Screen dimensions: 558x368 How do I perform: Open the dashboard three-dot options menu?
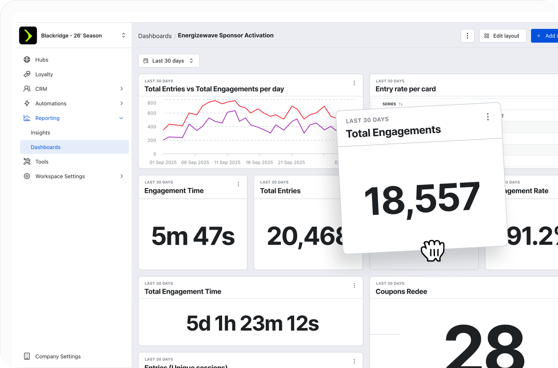[x=467, y=36]
